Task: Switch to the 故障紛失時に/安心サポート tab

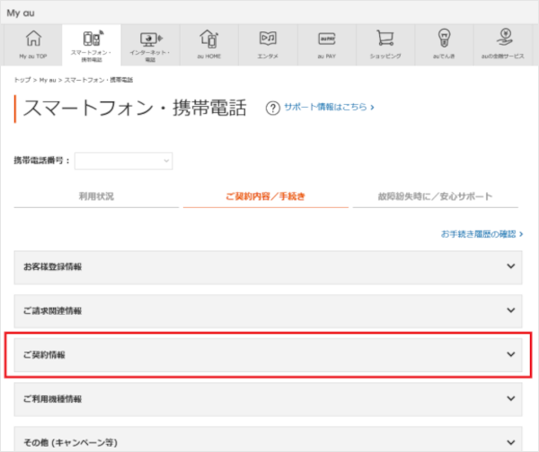Action: click(435, 196)
